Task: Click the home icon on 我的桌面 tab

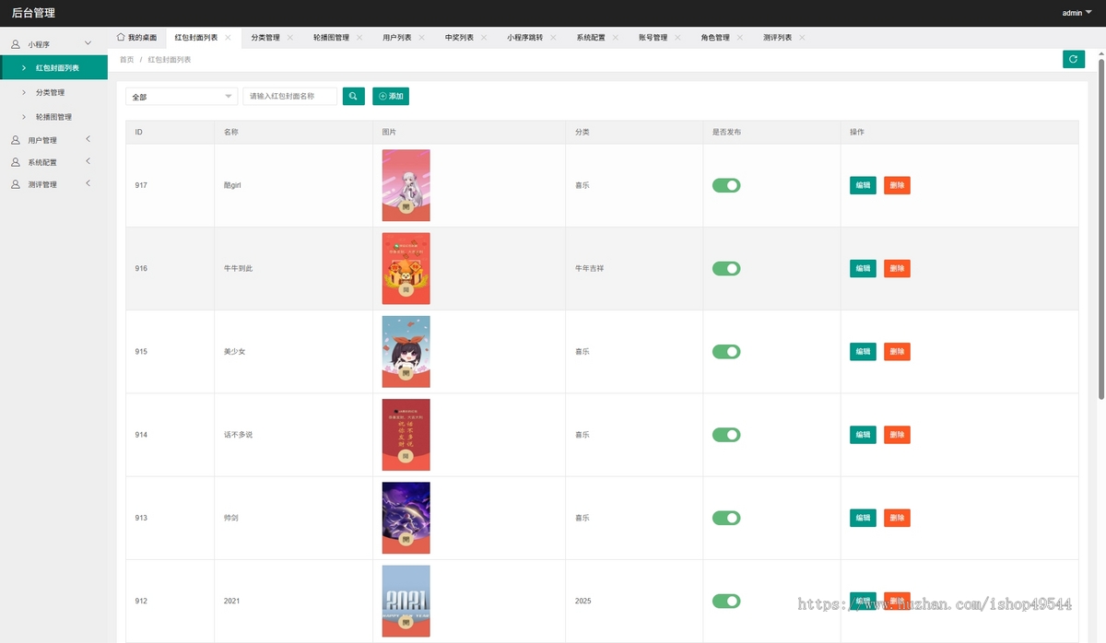Action: [121, 37]
